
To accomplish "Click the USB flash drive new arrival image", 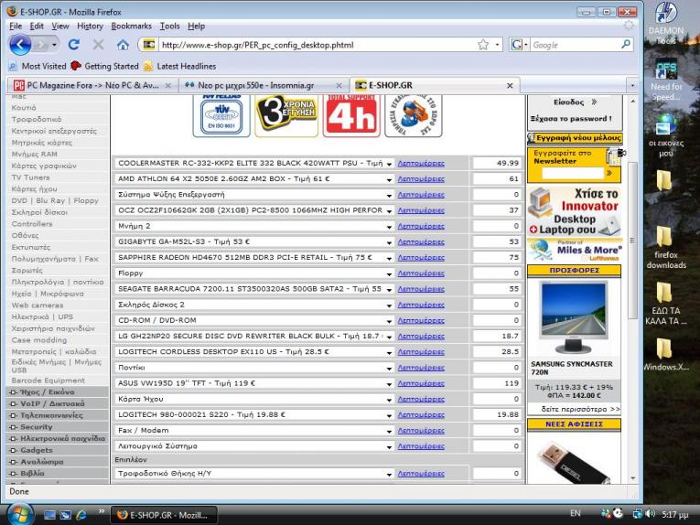I will pos(574,462).
